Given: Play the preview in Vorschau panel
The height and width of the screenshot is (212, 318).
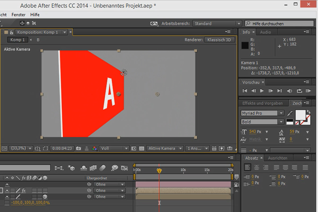Looking at the screenshot, I should [x=262, y=91].
